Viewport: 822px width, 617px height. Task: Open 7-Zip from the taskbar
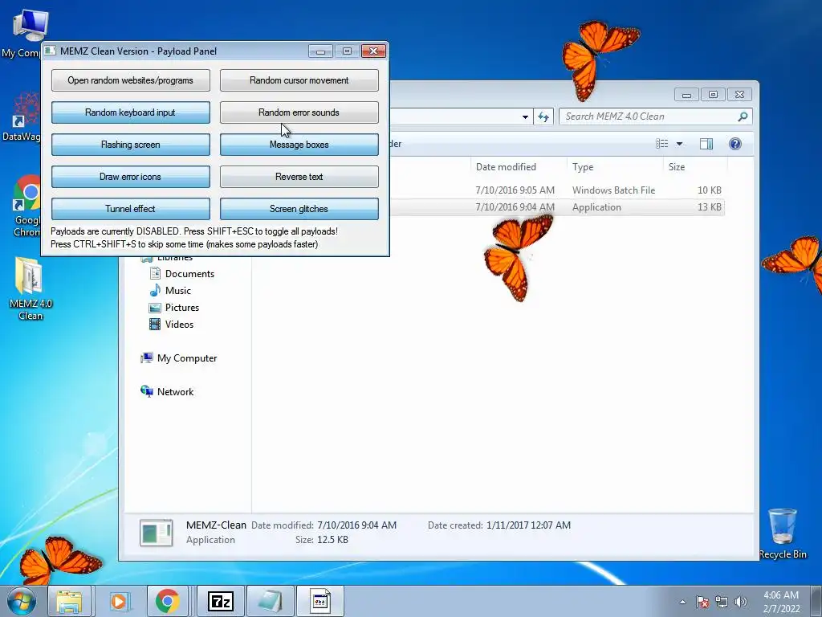pos(220,601)
